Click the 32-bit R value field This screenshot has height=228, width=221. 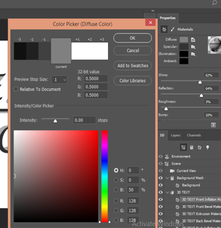[x=96, y=78]
